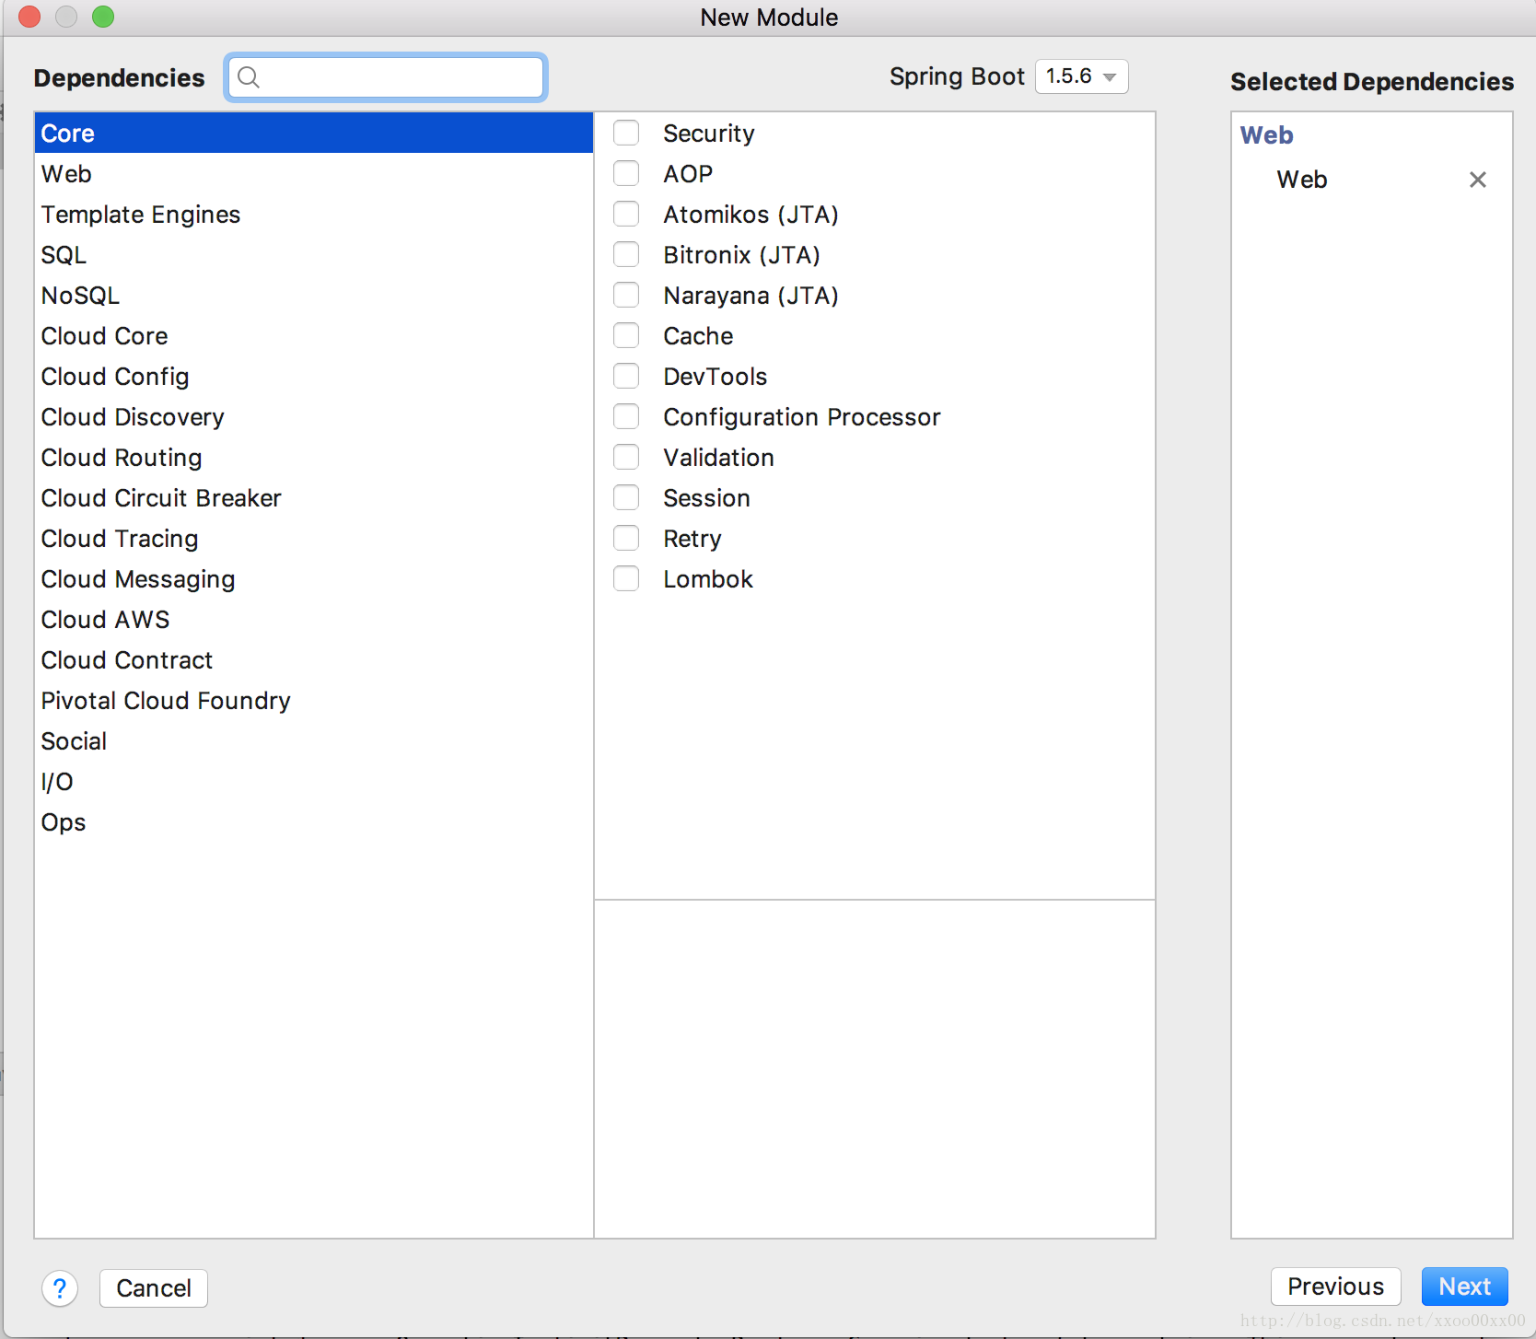Viewport: 1536px width, 1339px height.
Task: Select Web item under Selected Dependencies
Action: pyautogui.click(x=1301, y=180)
